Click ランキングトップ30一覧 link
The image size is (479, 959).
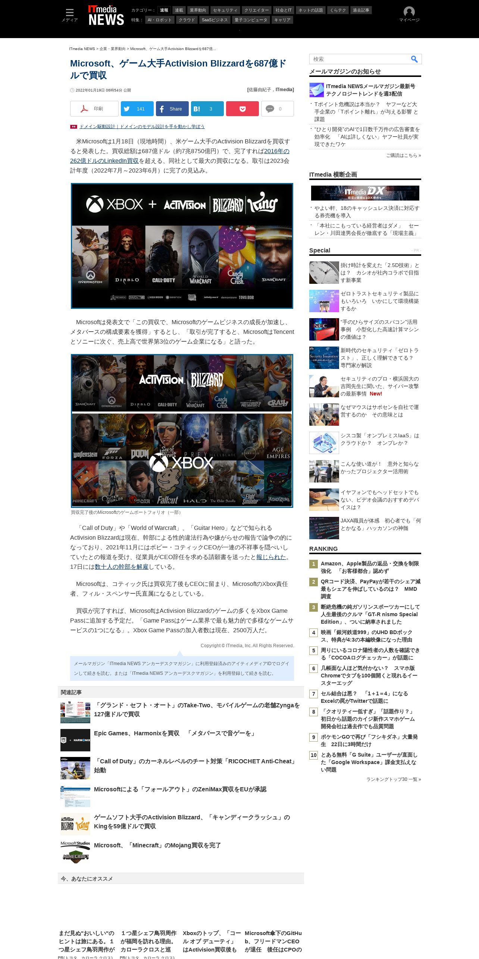[x=394, y=779]
